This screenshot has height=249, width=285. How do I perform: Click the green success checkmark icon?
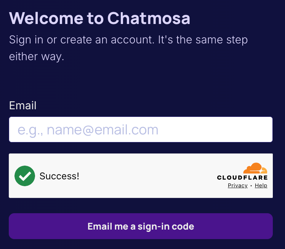click(x=25, y=176)
